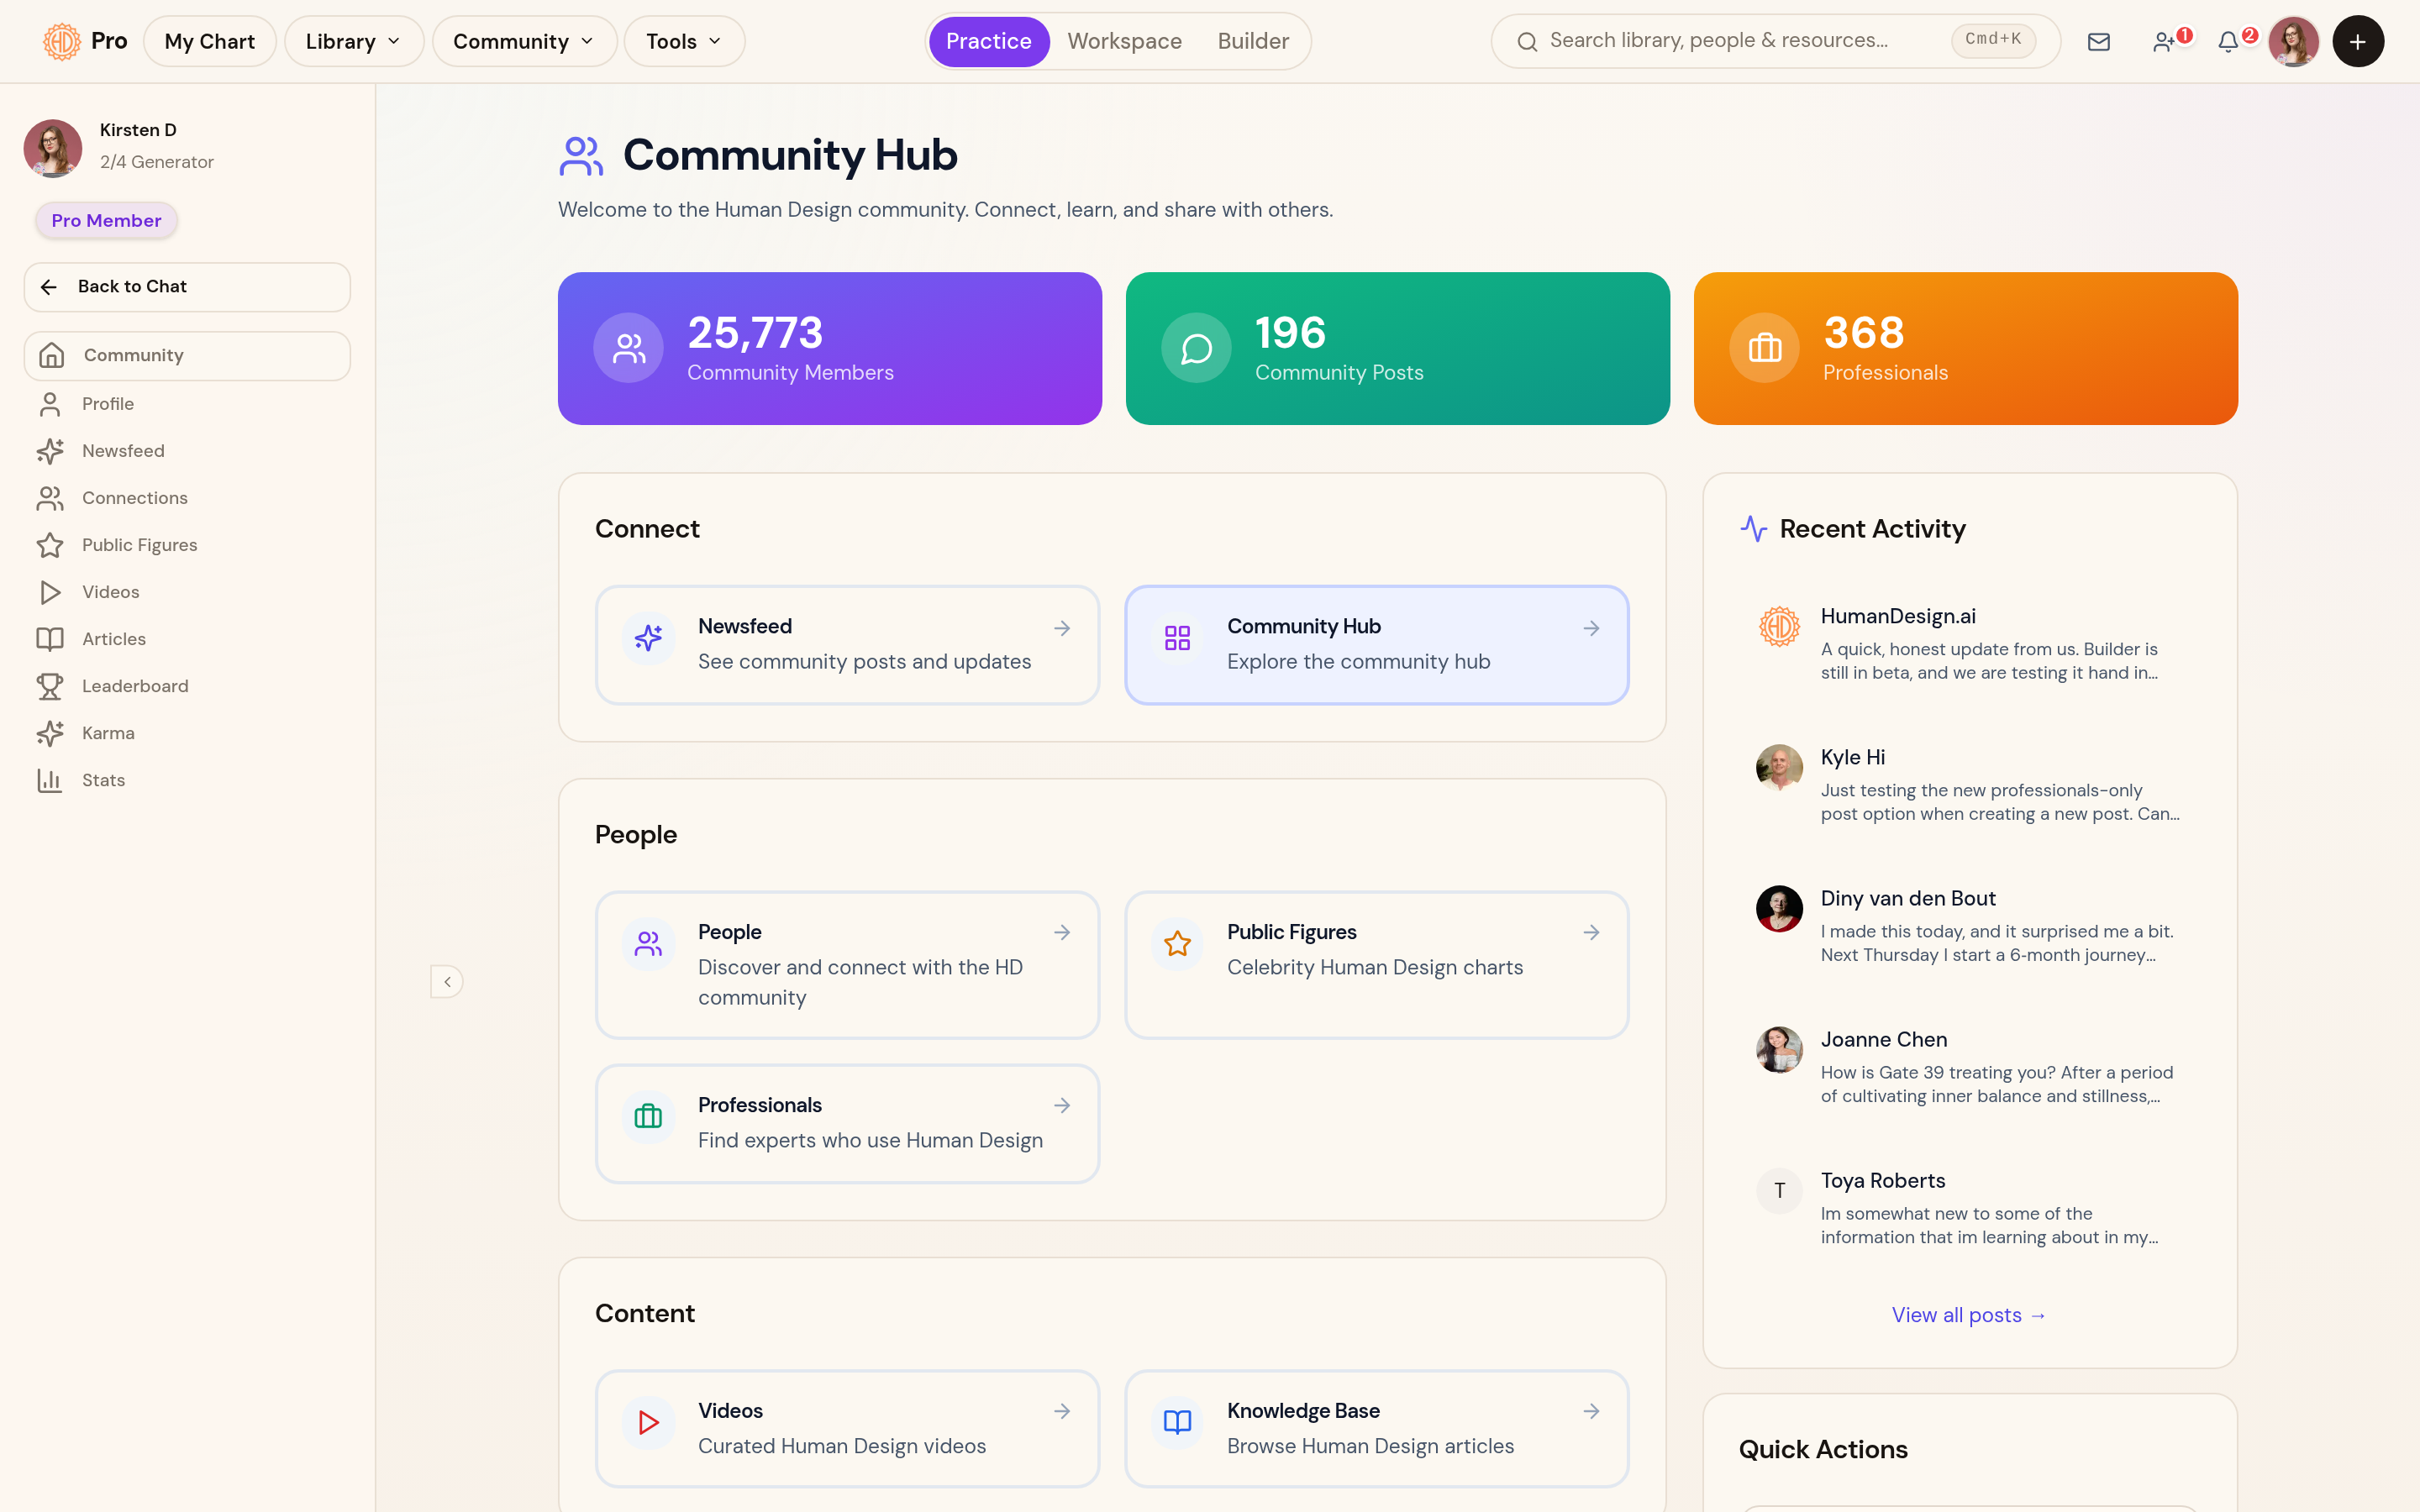Click Back to Chat button
Viewport: 2420px width, 1512px height.
[187, 287]
